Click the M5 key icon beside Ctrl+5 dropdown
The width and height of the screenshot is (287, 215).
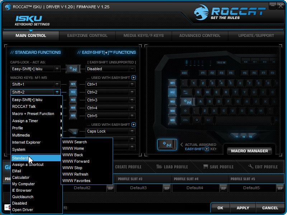[x=73, y=116]
